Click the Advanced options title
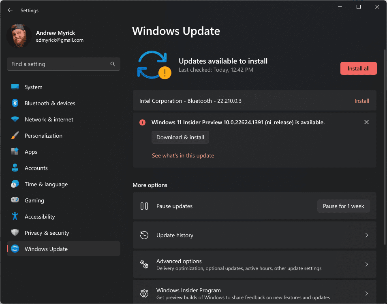The width and height of the screenshot is (387, 304). [x=179, y=261]
